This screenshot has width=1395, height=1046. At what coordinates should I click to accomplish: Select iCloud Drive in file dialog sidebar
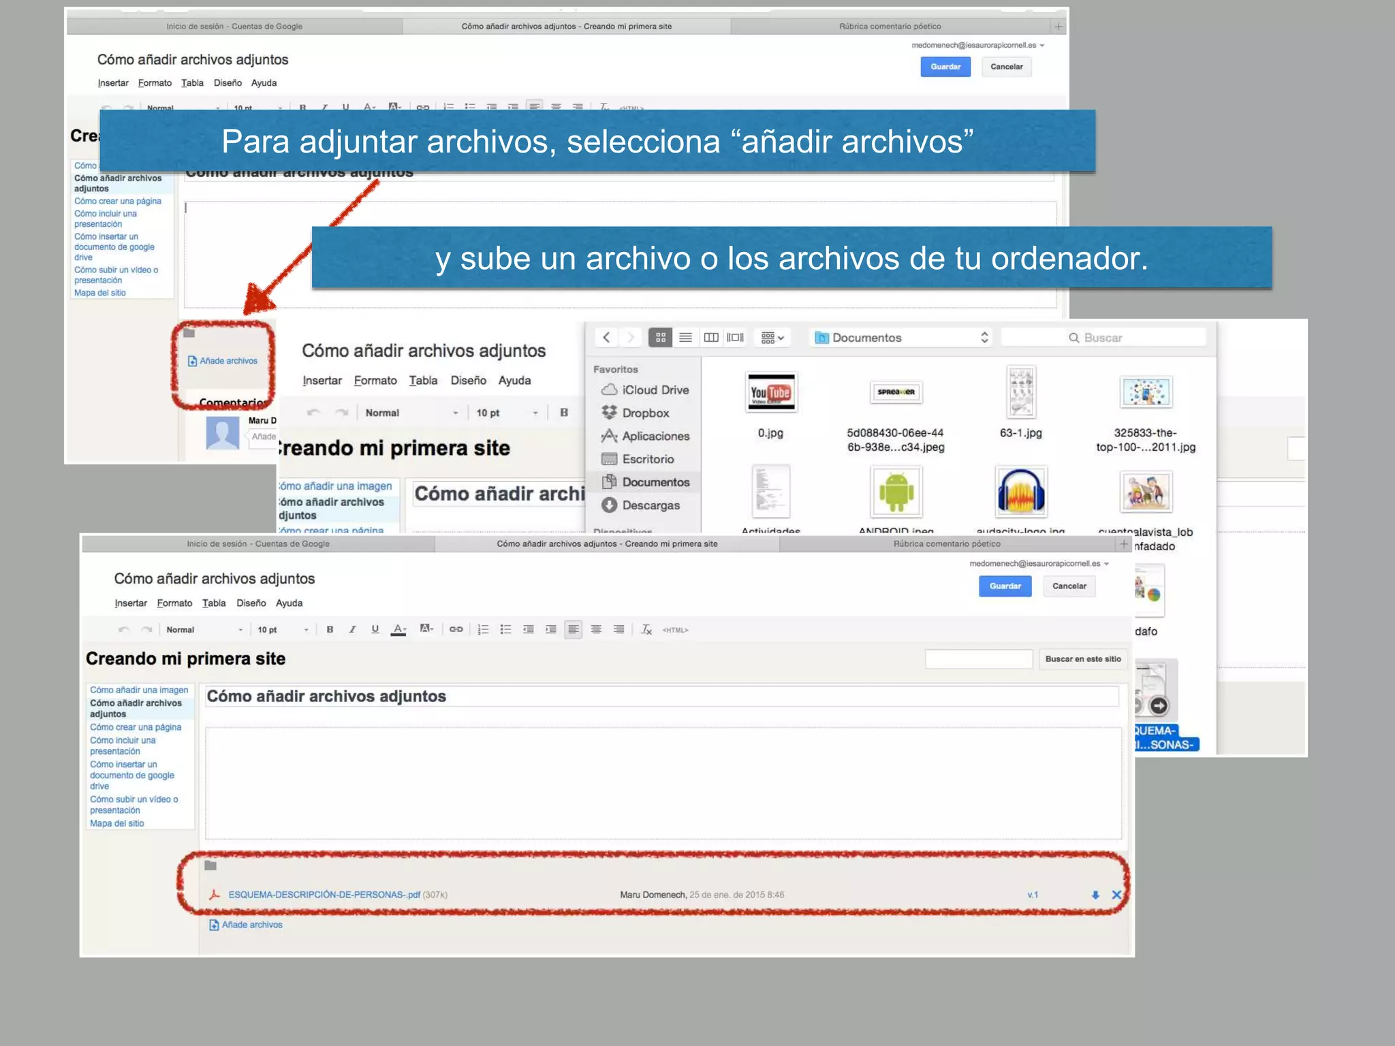(x=646, y=390)
